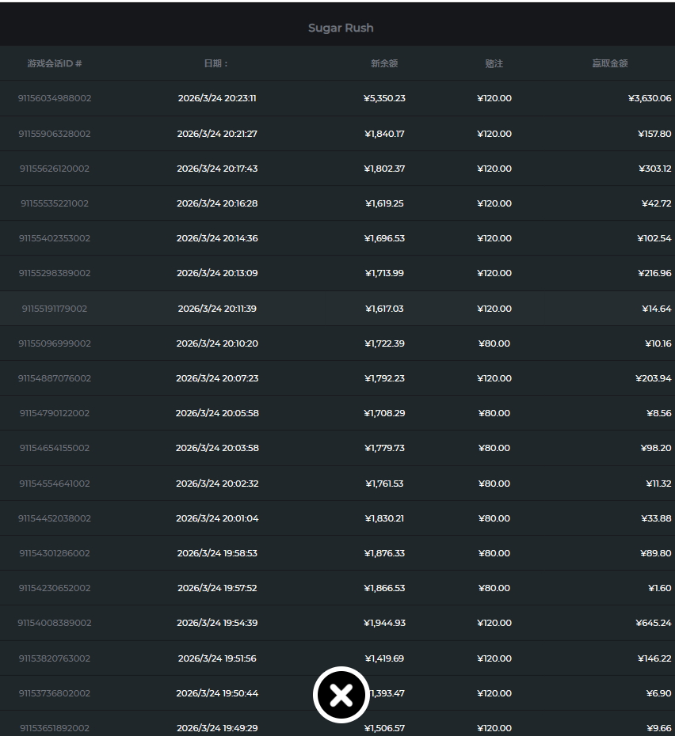Click the 新余额 column header

(384, 63)
